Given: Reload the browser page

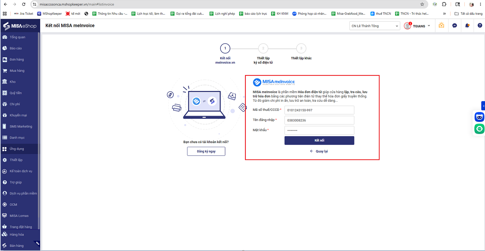Looking at the screenshot, I should (x=24, y=4).
